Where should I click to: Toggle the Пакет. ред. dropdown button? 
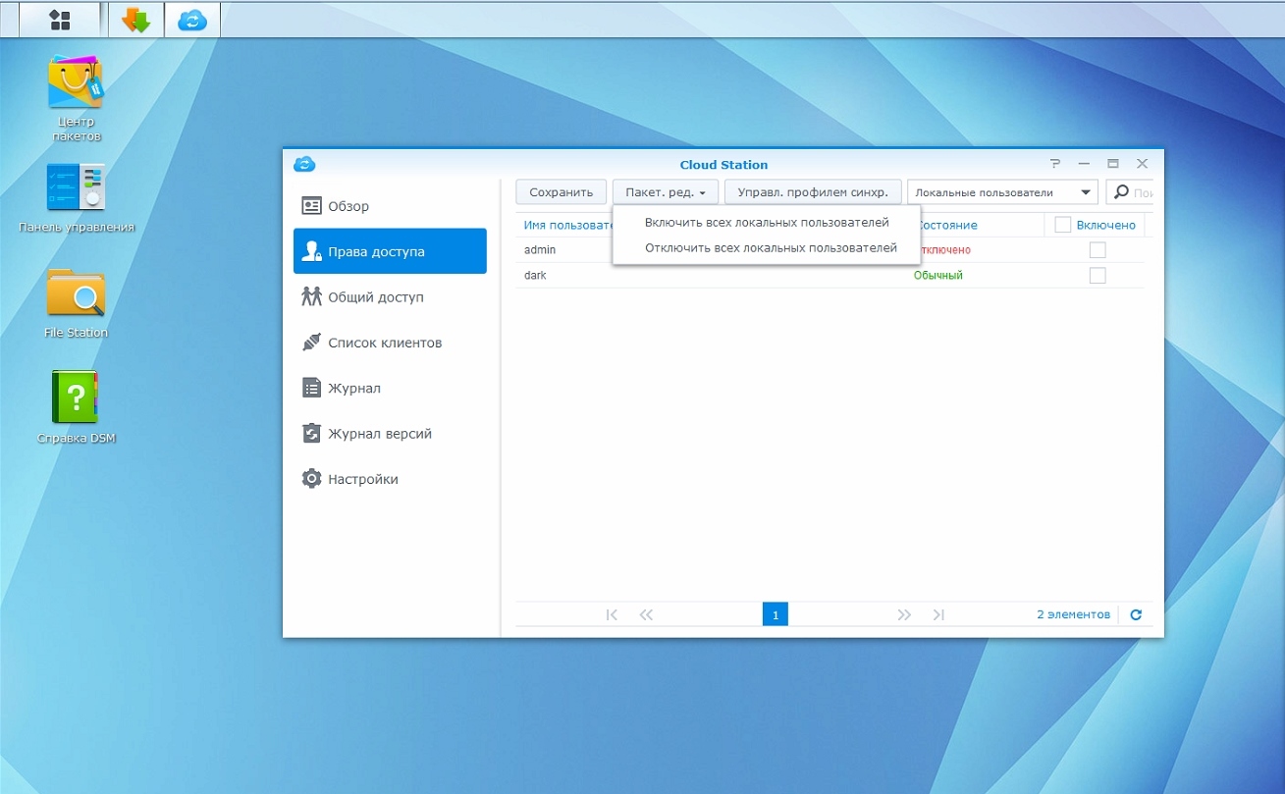click(x=666, y=192)
